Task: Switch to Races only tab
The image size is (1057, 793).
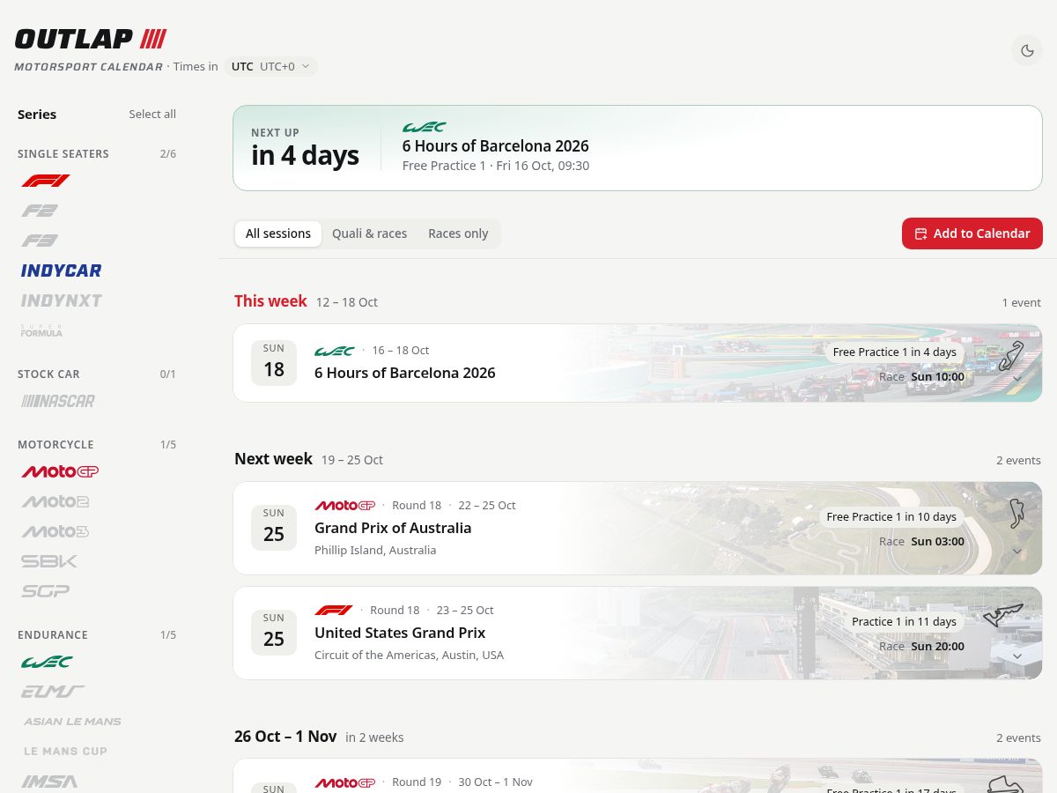Action: coord(458,233)
